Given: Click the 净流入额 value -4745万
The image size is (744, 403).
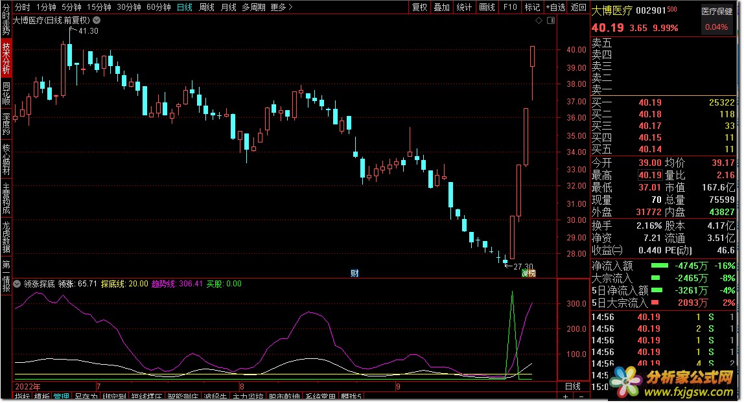Looking at the screenshot, I should point(691,266).
